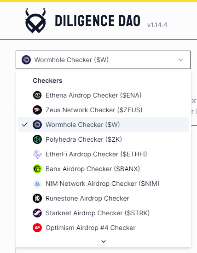Viewport: 197px width, 253px height.
Task: Click the NIM Network blue icon
Action: 37,184
